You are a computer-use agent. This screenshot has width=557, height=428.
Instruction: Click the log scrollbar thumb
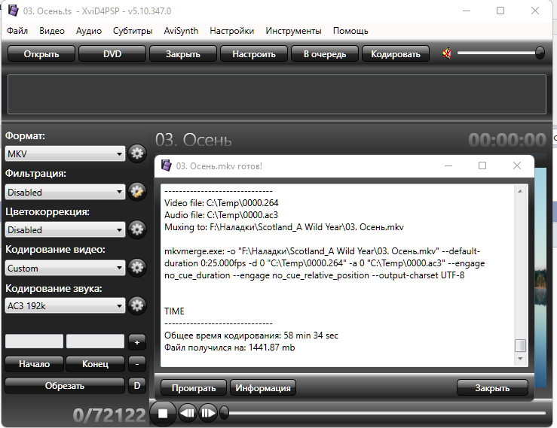[520, 345]
